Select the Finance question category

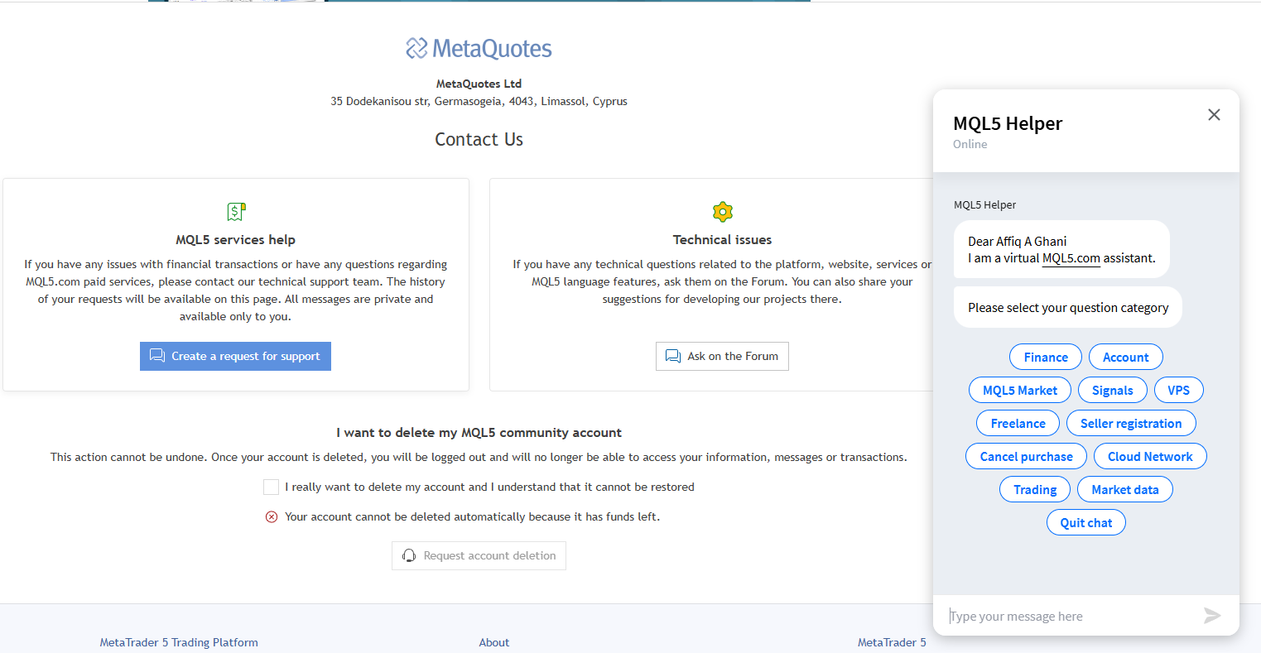point(1046,357)
